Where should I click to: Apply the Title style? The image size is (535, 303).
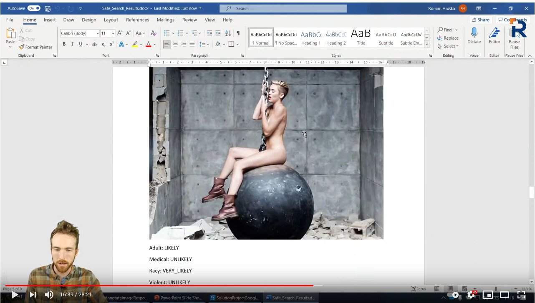pyautogui.click(x=361, y=37)
